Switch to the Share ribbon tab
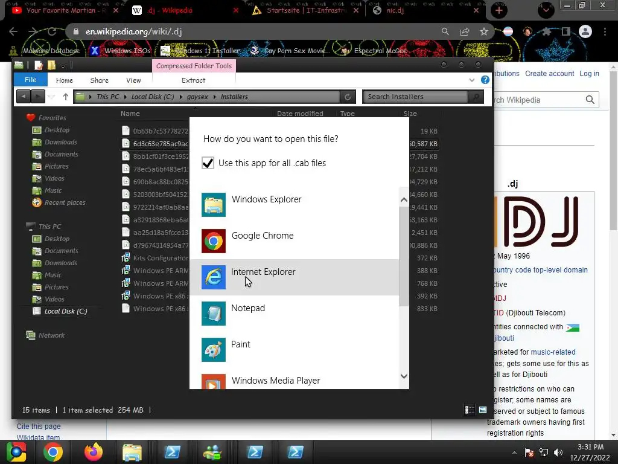 point(100,80)
